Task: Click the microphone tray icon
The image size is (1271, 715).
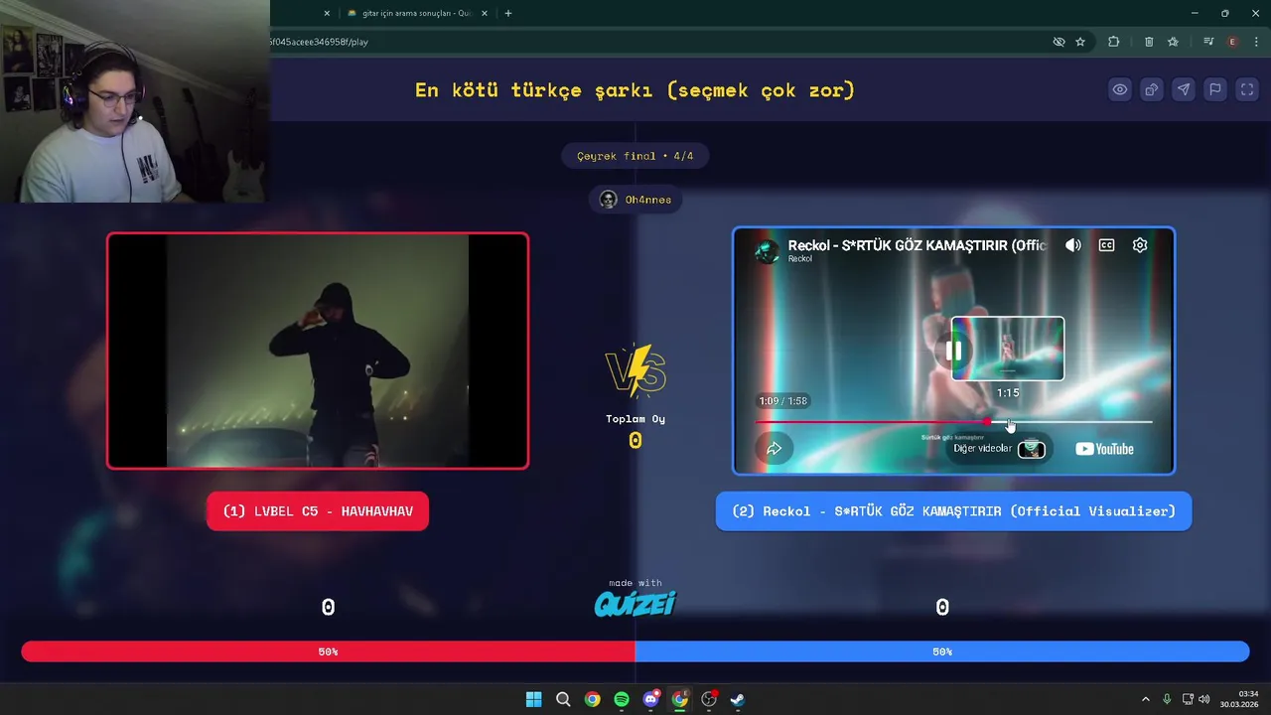Action: click(x=1167, y=699)
